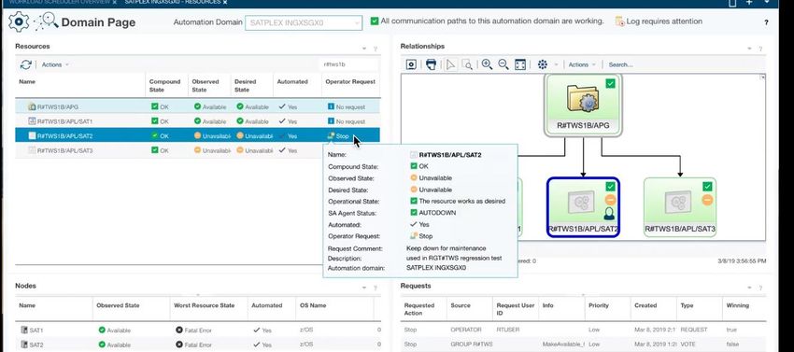Open help for the Resources panel
794x352 pixels.
376,49
